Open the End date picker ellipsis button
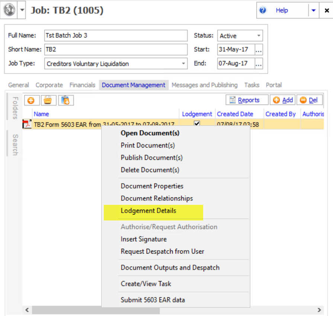This screenshot has height=316, width=333. (x=259, y=64)
